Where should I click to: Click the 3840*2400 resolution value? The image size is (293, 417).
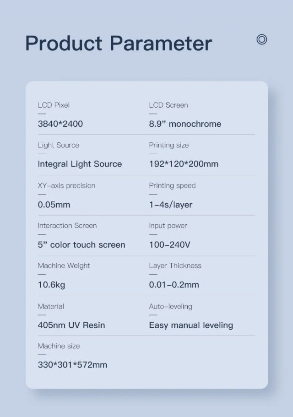tap(60, 124)
